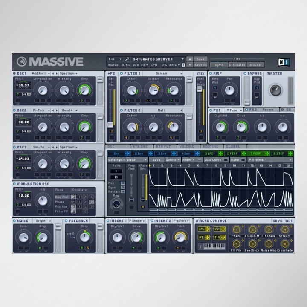Click the SAVE MIDI button

pyautogui.click(x=282, y=221)
